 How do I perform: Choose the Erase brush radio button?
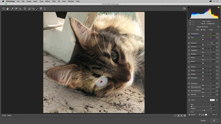click(208, 30)
